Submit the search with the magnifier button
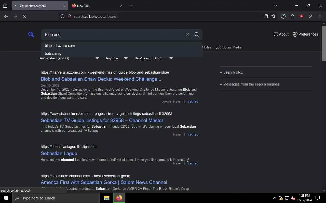Viewport: 326px width, 203px height. (197, 35)
